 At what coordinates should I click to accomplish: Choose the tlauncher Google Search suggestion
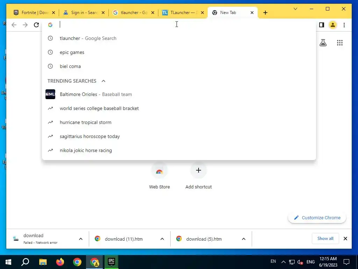coord(179,38)
